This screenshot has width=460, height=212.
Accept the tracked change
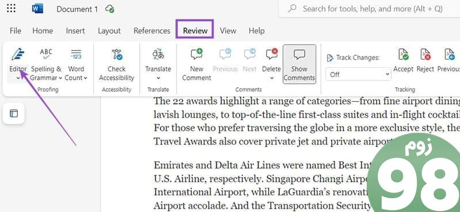403,61
